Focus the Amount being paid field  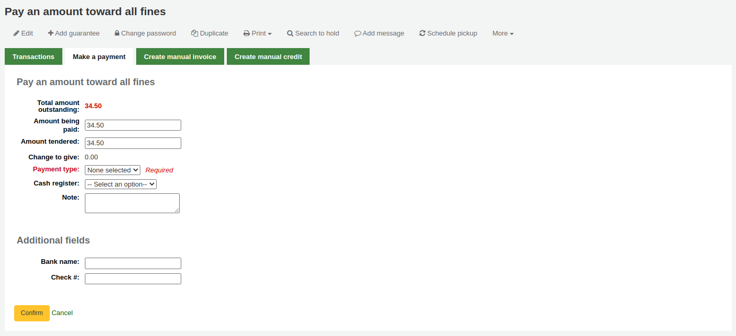(133, 125)
